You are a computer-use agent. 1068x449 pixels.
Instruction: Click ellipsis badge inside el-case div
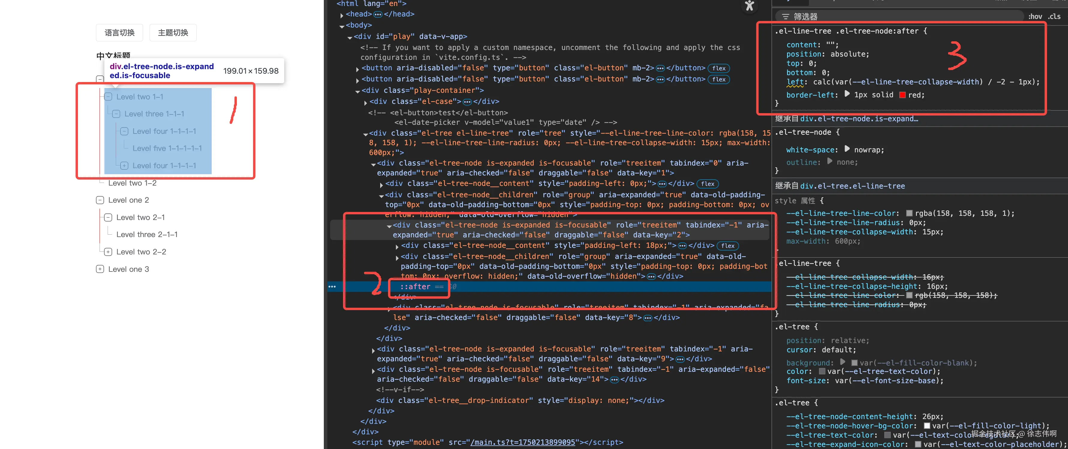(467, 102)
